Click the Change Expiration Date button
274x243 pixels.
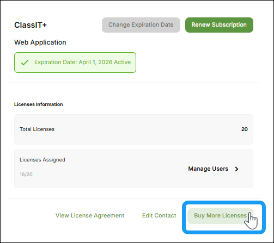tap(141, 25)
